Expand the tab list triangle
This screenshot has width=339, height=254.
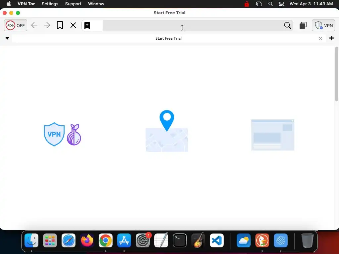pyautogui.click(x=7, y=38)
